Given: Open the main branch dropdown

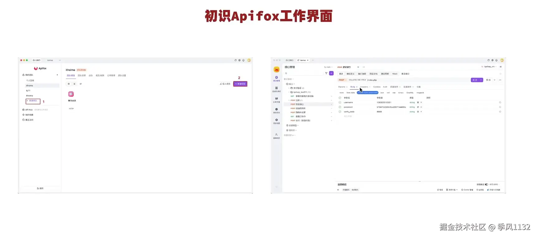Looking at the screenshot, I should [328, 67].
